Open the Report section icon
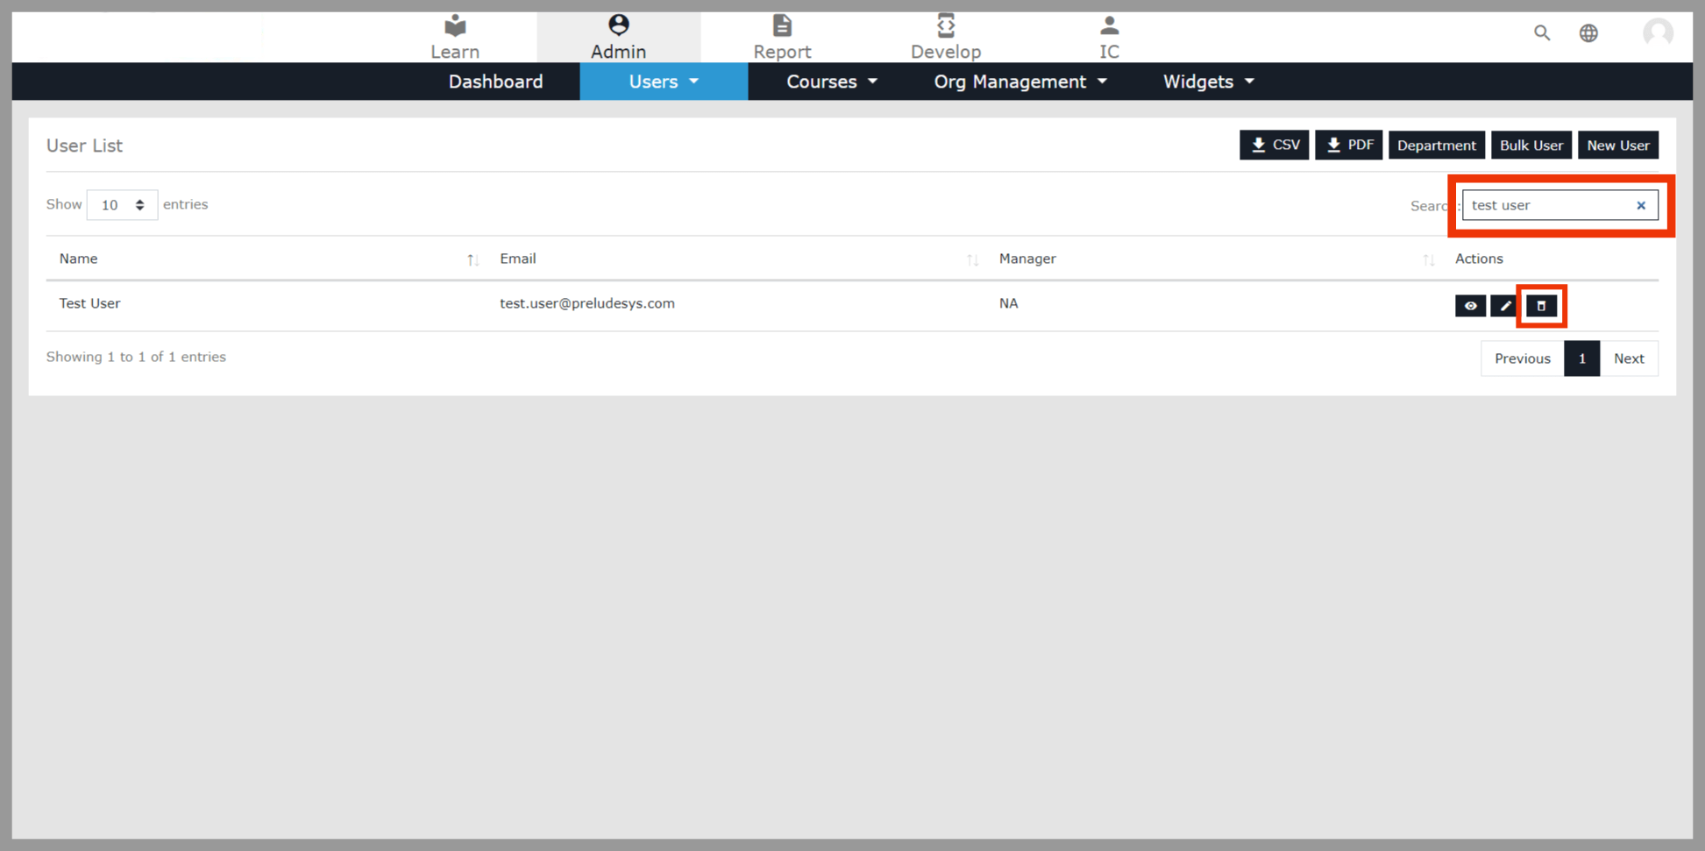This screenshot has height=851, width=1705. pos(781,26)
